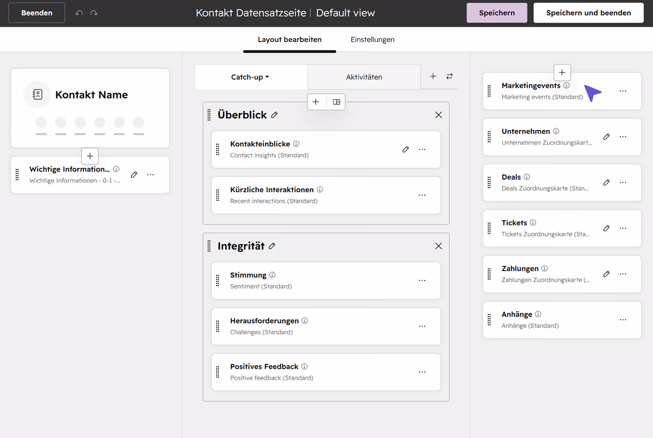653x438 pixels.
Task: Click the info icon next to Herausforderungen
Action: coord(305,320)
